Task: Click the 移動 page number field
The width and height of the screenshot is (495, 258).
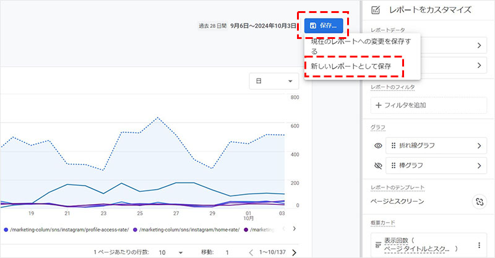Action: tap(227, 252)
